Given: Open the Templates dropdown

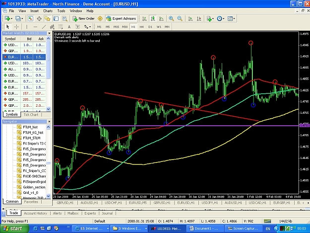Looking at the screenshot, I should pos(234,18).
